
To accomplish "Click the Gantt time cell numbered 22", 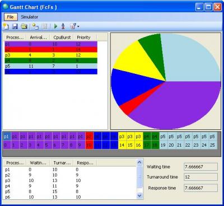I will point(188,145).
